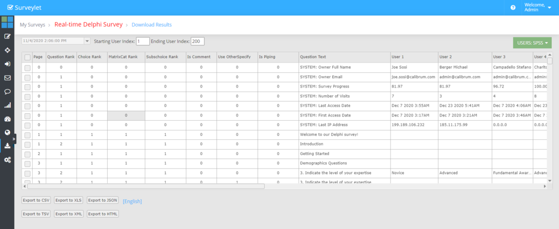559x229 pixels.
Task: Expand the USERS: SPSS dropdown
Action: coord(532,43)
